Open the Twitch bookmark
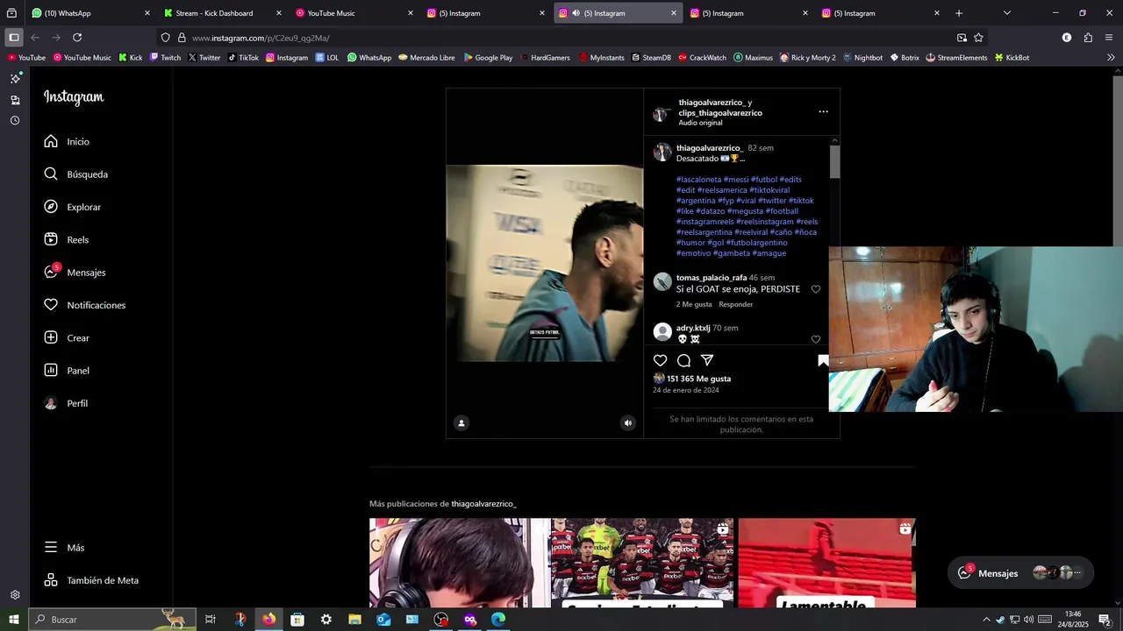1123x631 pixels. (x=165, y=58)
